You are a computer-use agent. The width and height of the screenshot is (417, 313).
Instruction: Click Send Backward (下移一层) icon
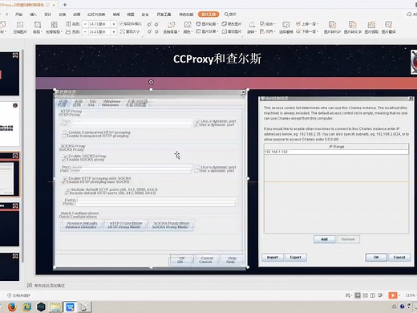coord(298,31)
